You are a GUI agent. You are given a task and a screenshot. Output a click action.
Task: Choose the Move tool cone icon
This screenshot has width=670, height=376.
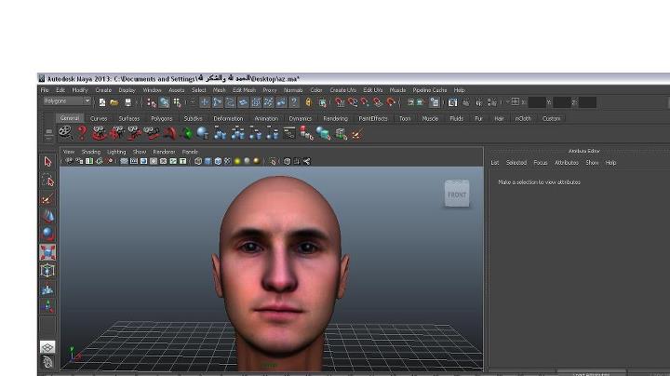point(47,216)
